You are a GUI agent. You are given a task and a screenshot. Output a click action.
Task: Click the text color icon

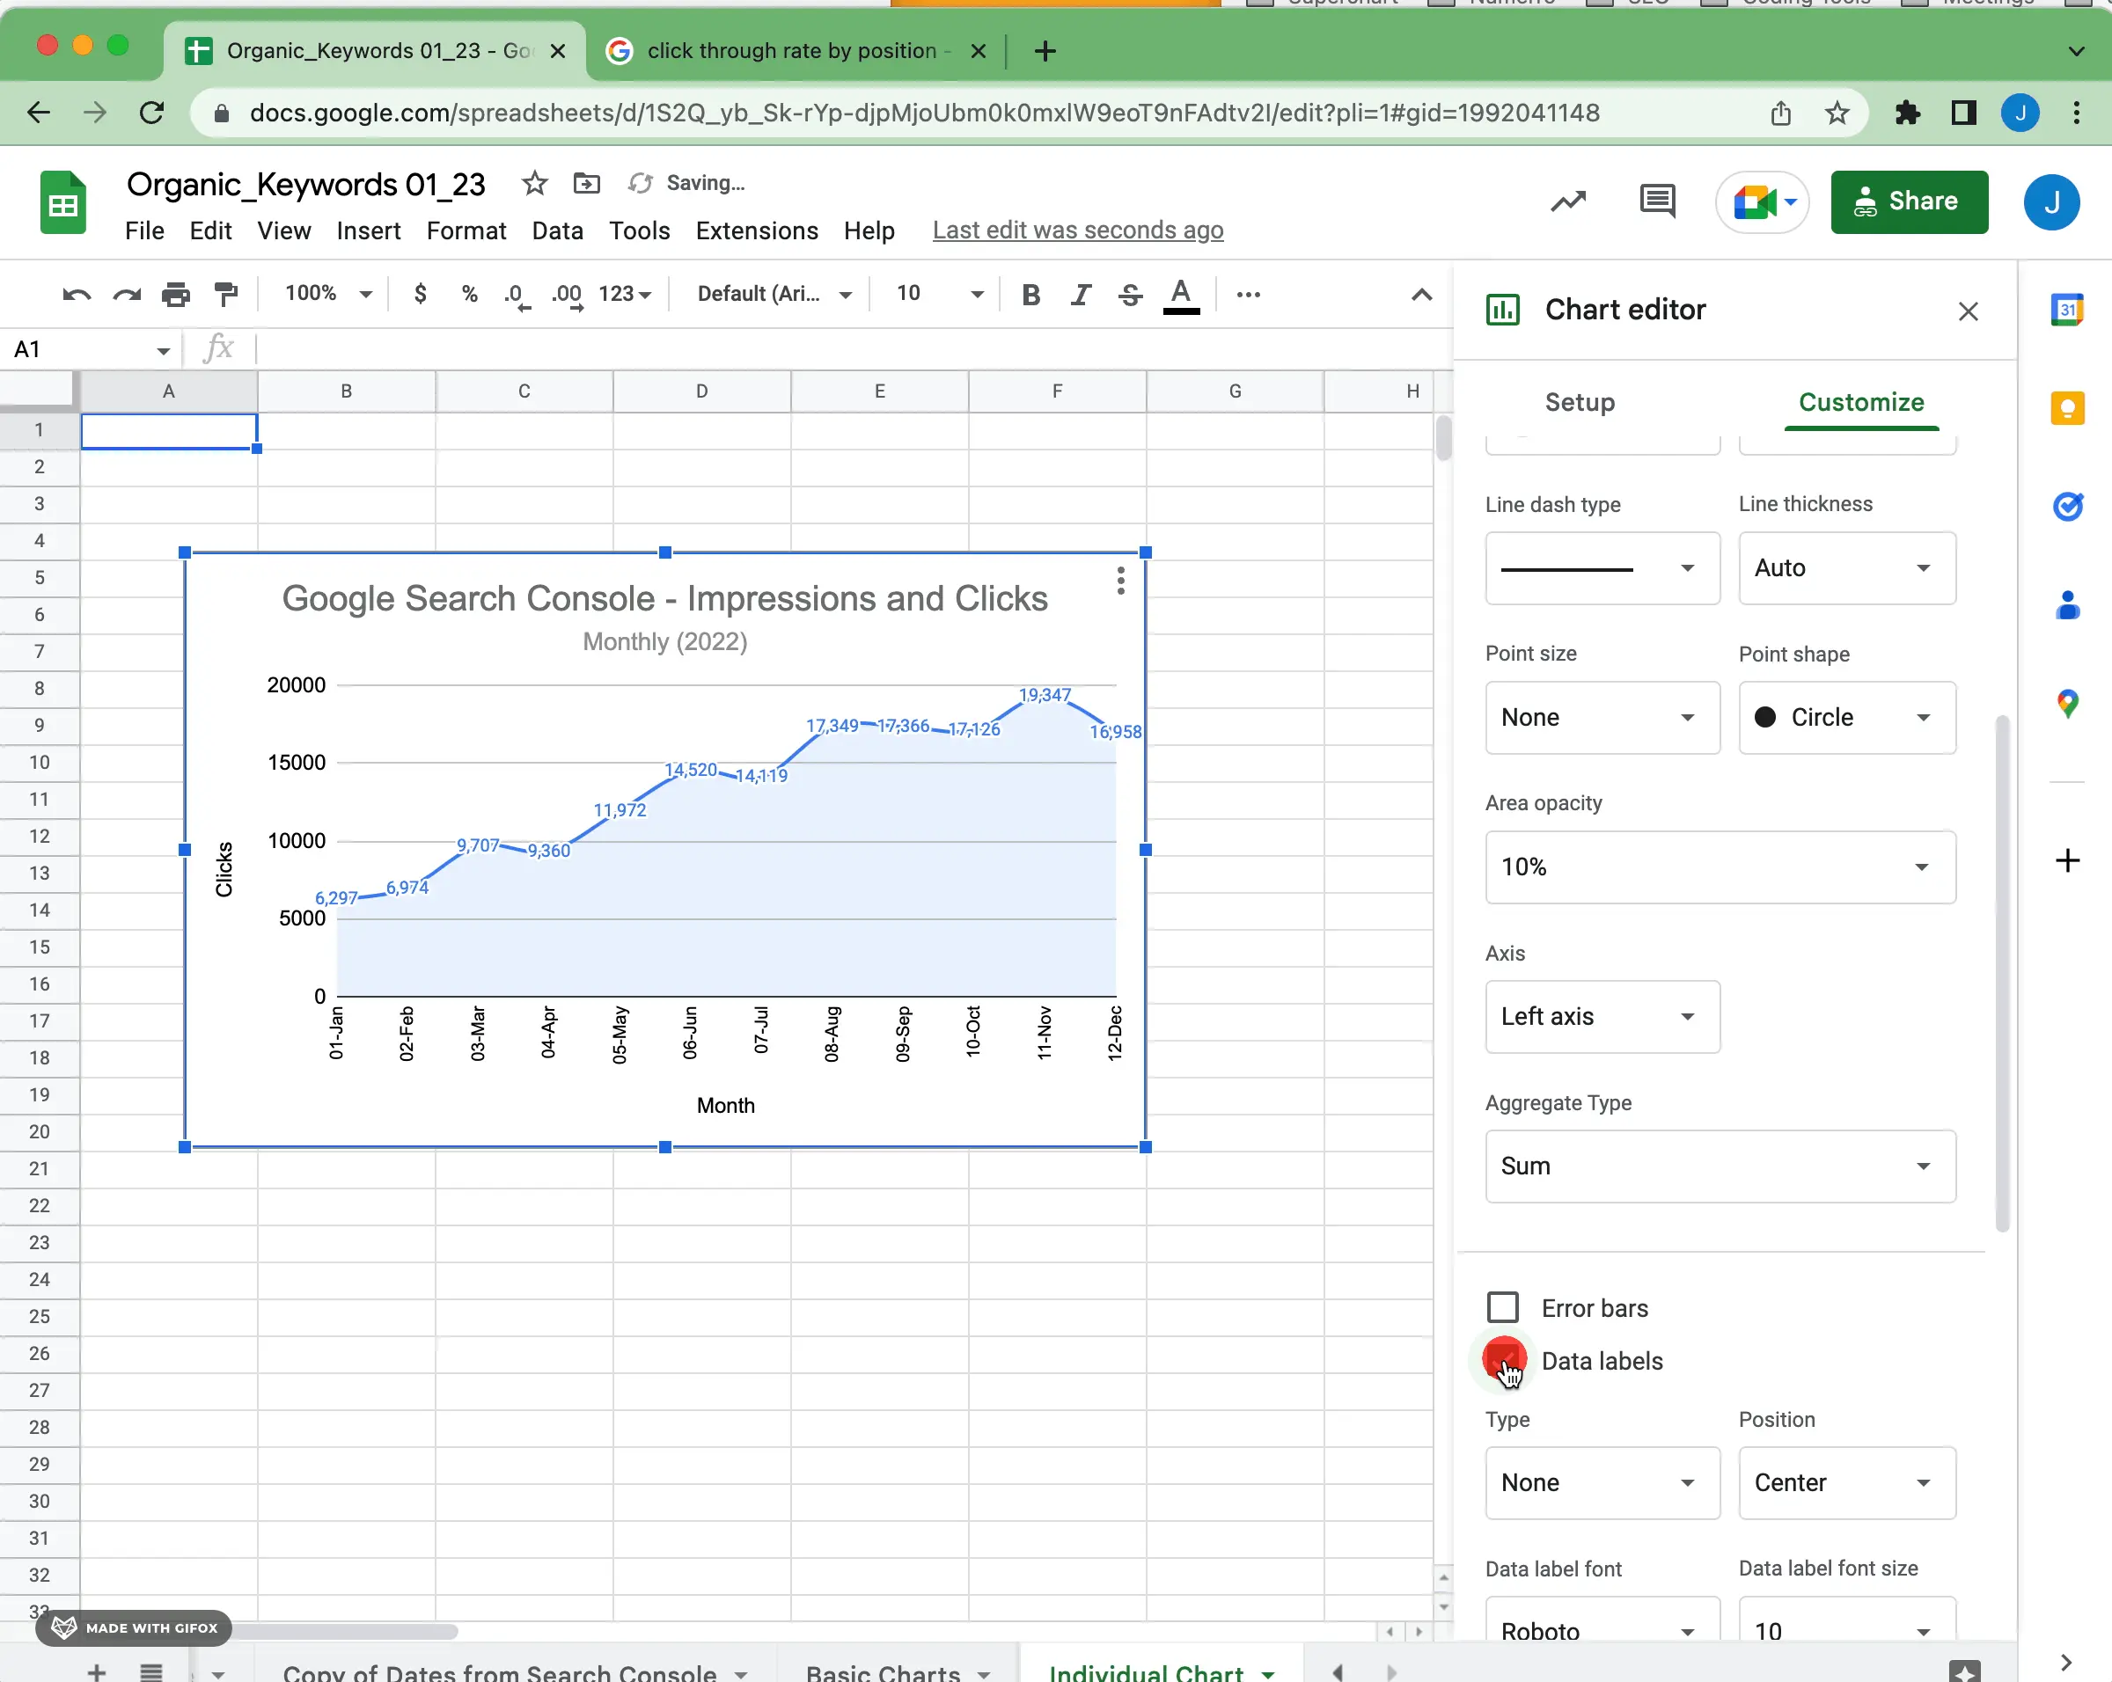(1179, 294)
